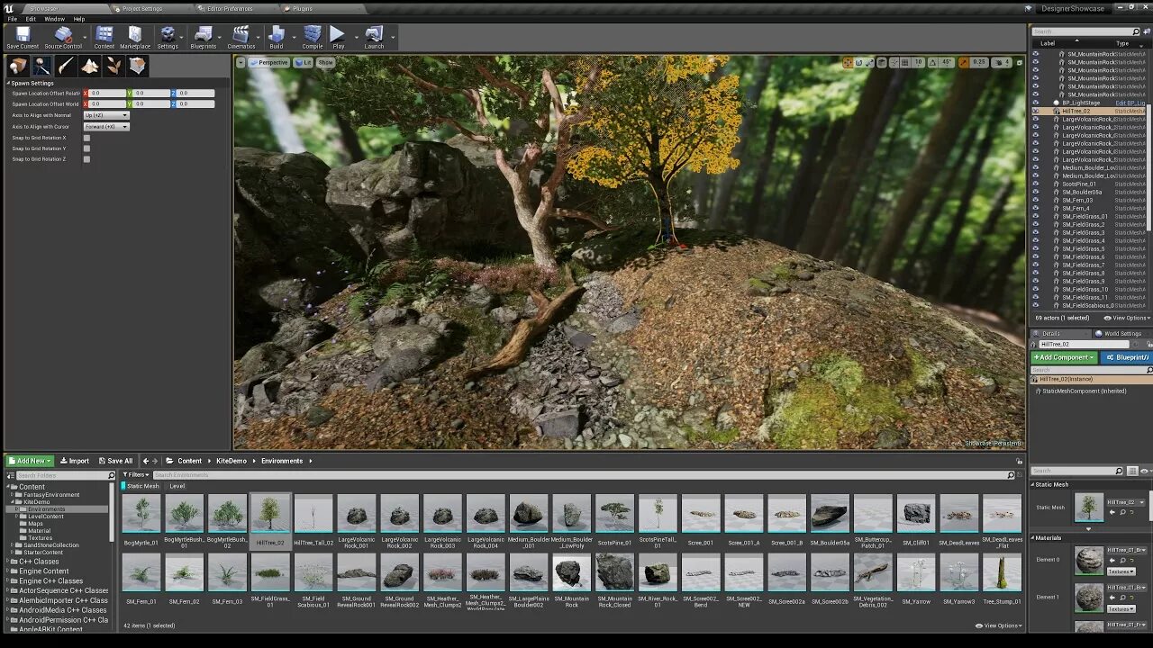1153x648 pixels.
Task: Click the Search Environments input field
Action: pos(583,474)
